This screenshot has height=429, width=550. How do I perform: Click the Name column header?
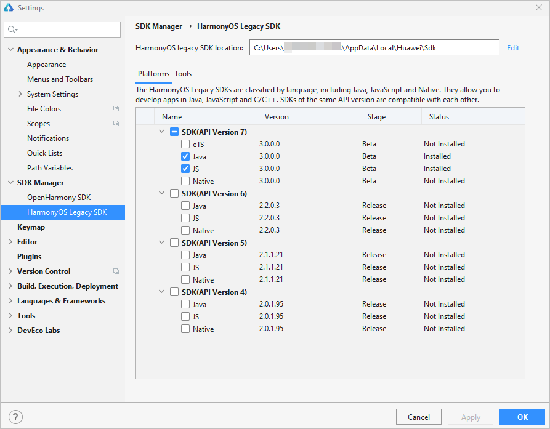point(206,117)
